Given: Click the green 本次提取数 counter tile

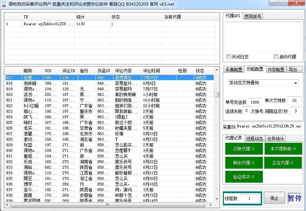Looking at the screenshot, I should coord(283,149).
